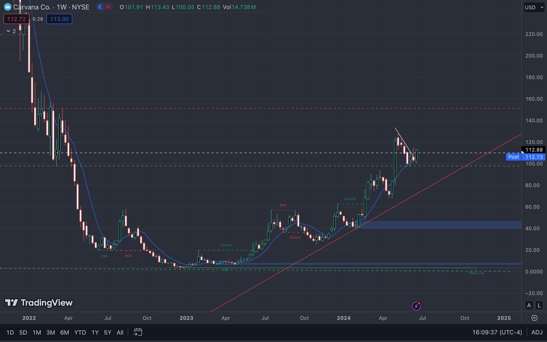
Task: Click the 0.28 spread value
Action: click(38, 19)
